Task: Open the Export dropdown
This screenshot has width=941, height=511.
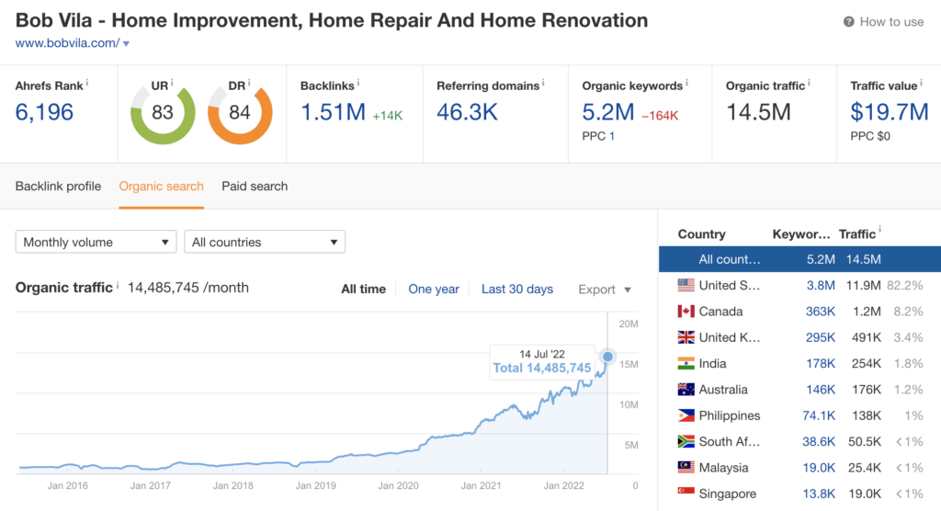Action: 605,290
